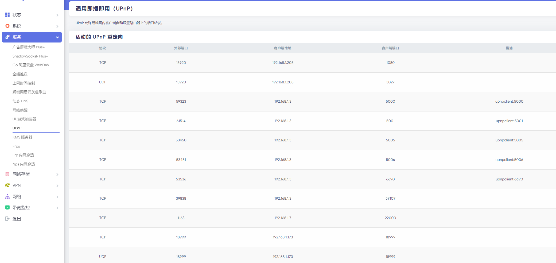This screenshot has width=556, height=263.
Task: Click description upnpclient:5001
Action: (x=509, y=121)
